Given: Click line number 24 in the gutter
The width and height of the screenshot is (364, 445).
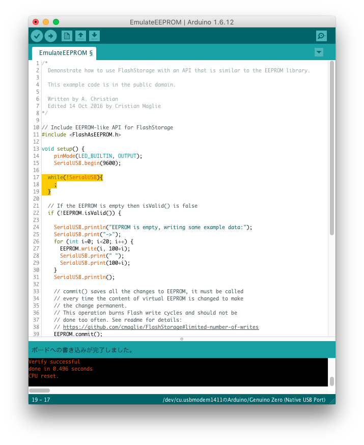Looking at the screenshot, I should (36, 227).
